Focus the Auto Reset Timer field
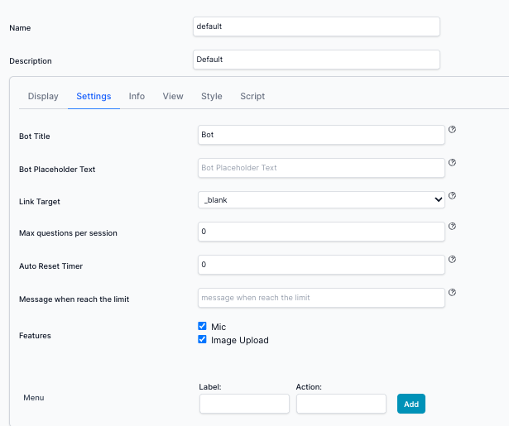The width and height of the screenshot is (509, 426). click(321, 265)
